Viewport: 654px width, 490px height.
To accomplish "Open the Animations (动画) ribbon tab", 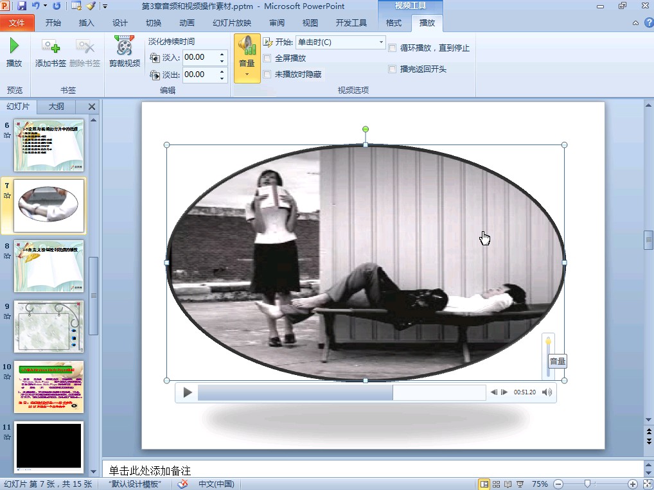I will click(x=187, y=23).
